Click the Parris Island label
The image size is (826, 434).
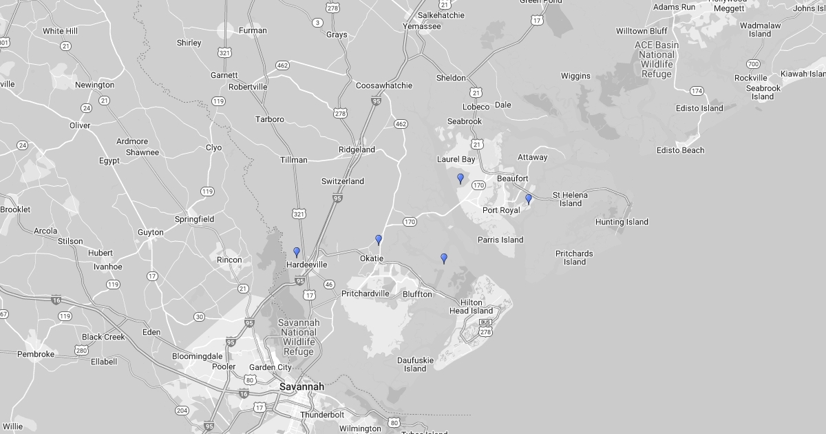(500, 240)
